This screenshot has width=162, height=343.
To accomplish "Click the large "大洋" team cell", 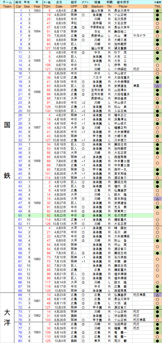I will pos(7,318).
